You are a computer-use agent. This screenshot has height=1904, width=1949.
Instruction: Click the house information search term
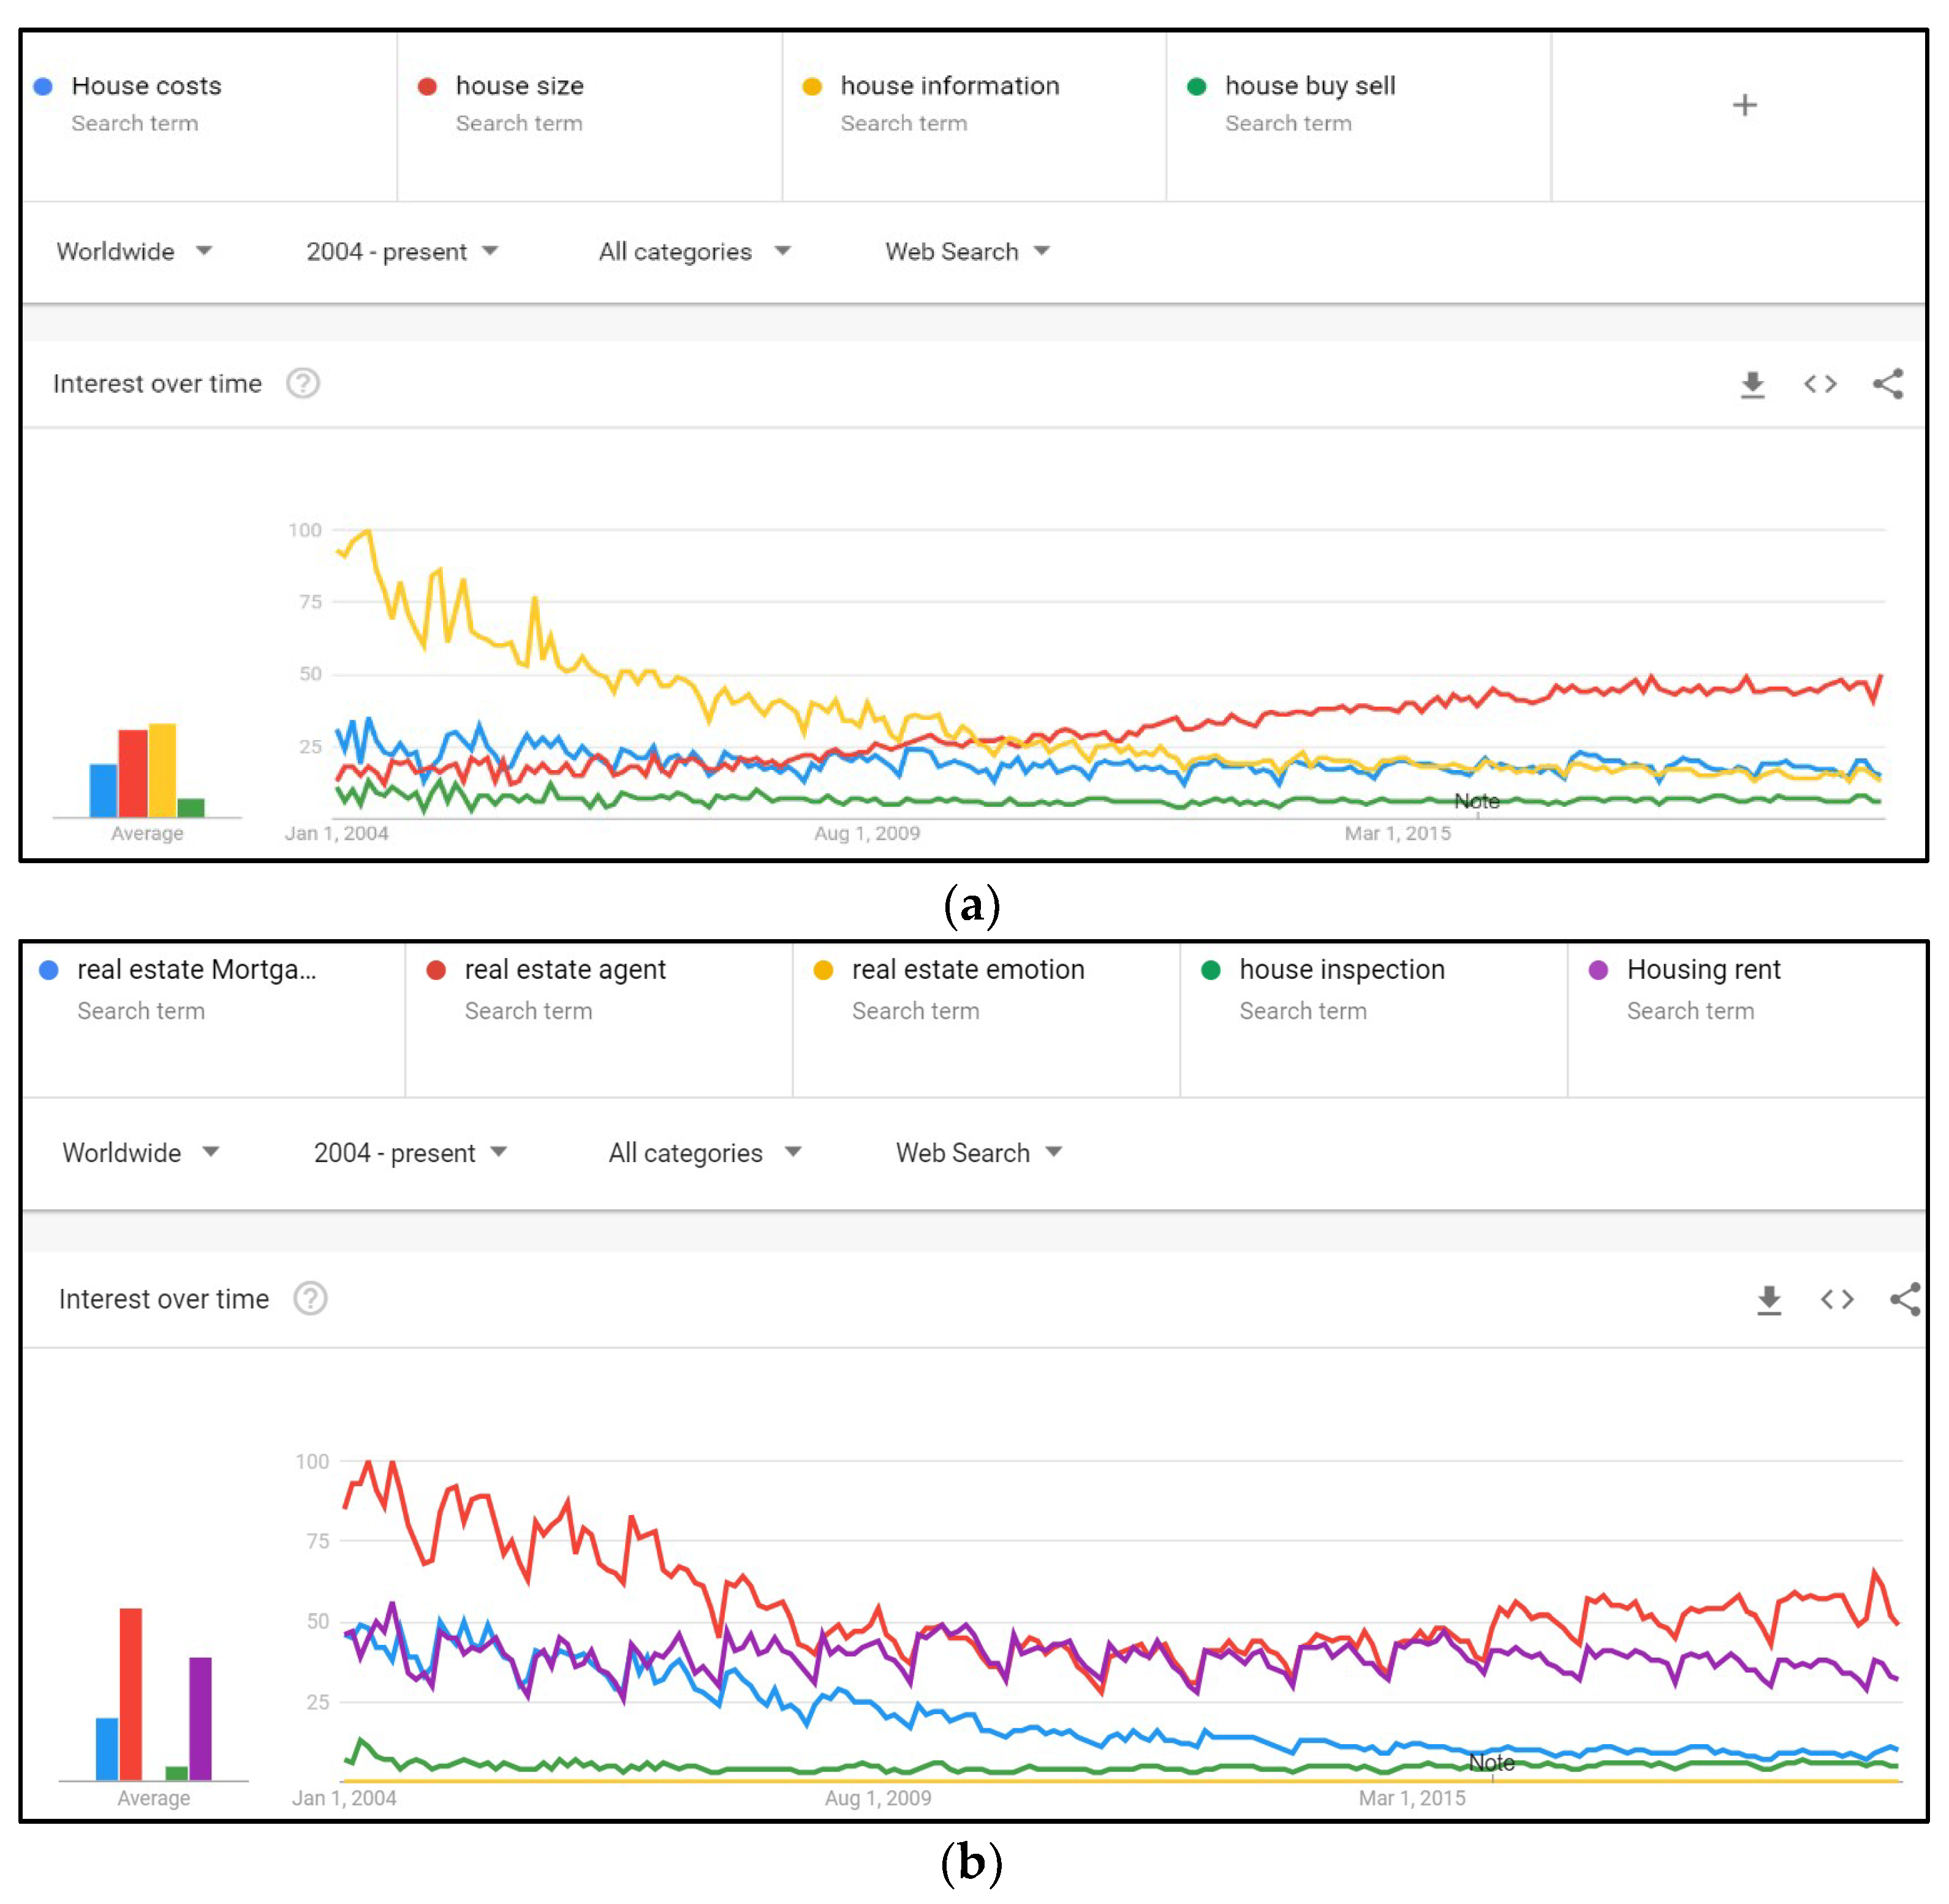click(x=949, y=86)
